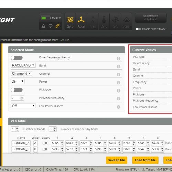Click the battery voltage indicator icon
Screen dimensions: 172x172
pos(46,18)
